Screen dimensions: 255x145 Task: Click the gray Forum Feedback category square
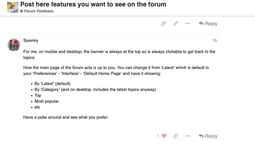tap(22, 11)
